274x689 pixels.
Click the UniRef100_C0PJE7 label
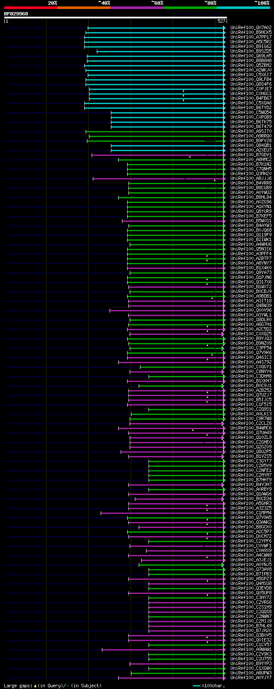(x=251, y=89)
